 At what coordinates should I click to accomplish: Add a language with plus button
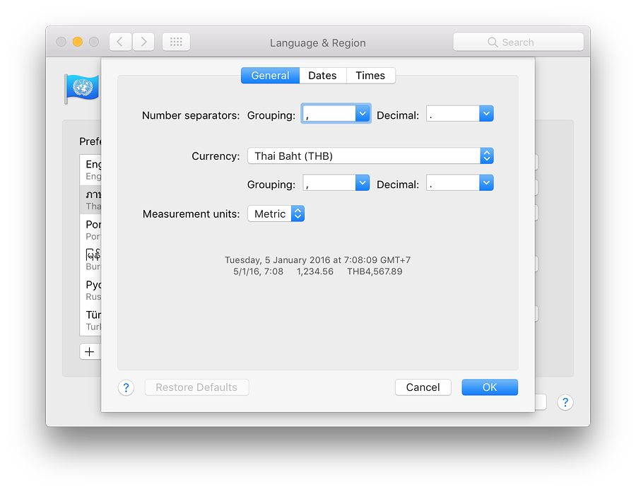tap(90, 351)
